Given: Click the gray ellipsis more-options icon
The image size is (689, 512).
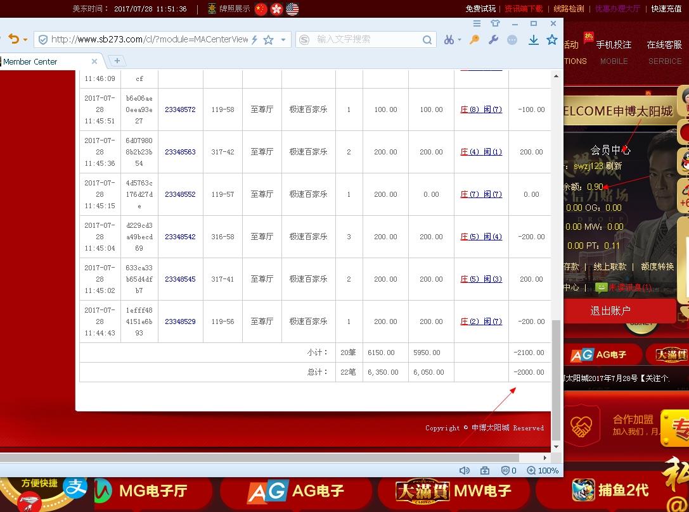Looking at the screenshot, I should point(512,39).
